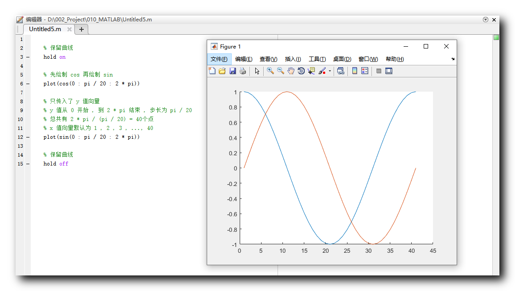This screenshot has width=515, height=291.
Task: Click MATLAB logo in Figure 1 title
Action: (214, 46)
